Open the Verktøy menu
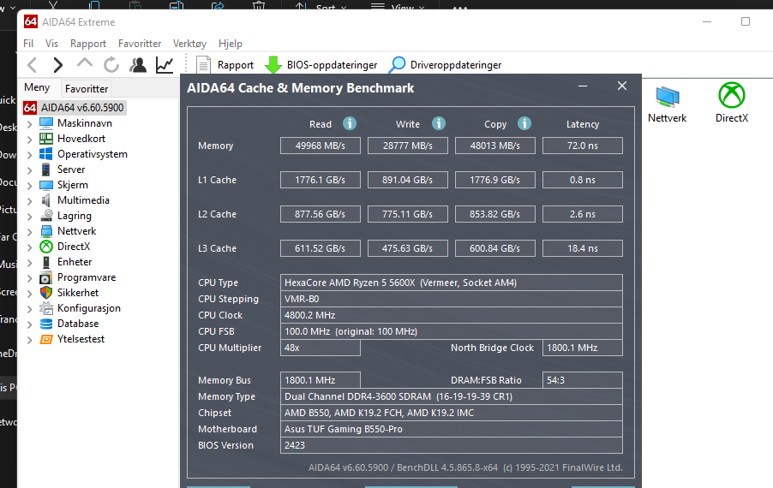Screen dimensions: 773x488 click(189, 44)
